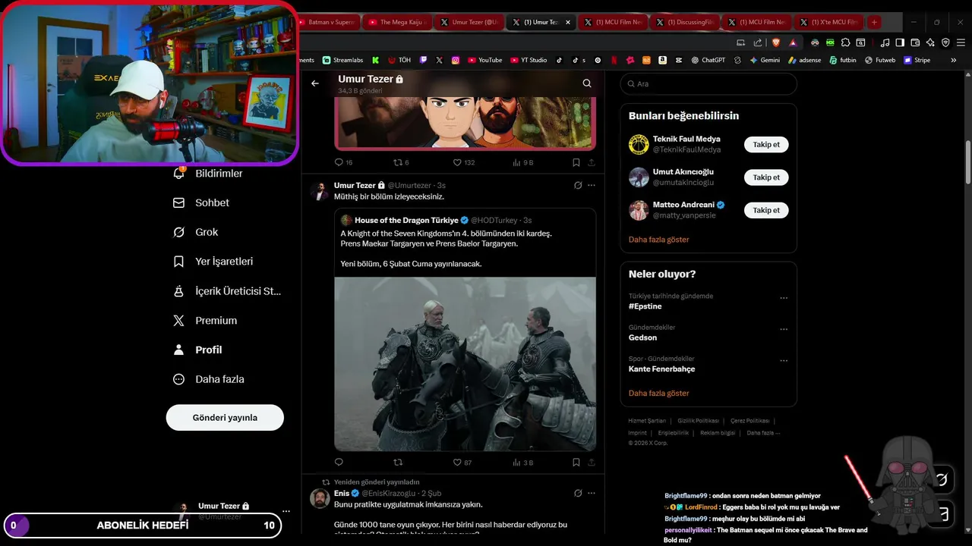
Task: Bookmark the post with 132 likes
Action: (576, 162)
